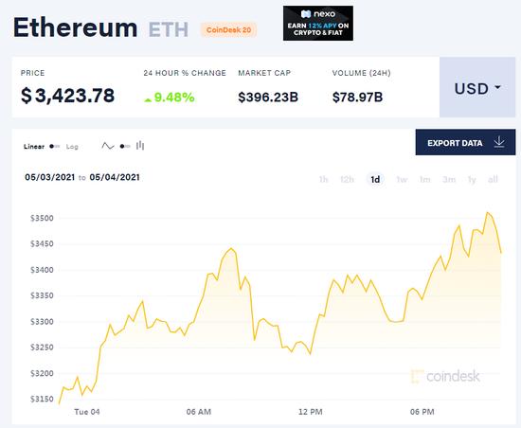Click the CoinDesk watermark logo
521x428 pixels.
click(x=445, y=376)
